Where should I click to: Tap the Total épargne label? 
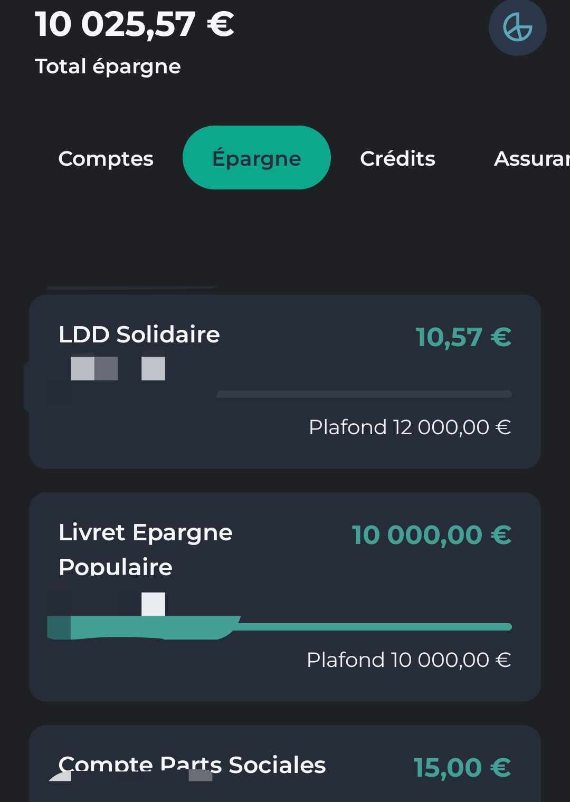pyautogui.click(x=108, y=66)
